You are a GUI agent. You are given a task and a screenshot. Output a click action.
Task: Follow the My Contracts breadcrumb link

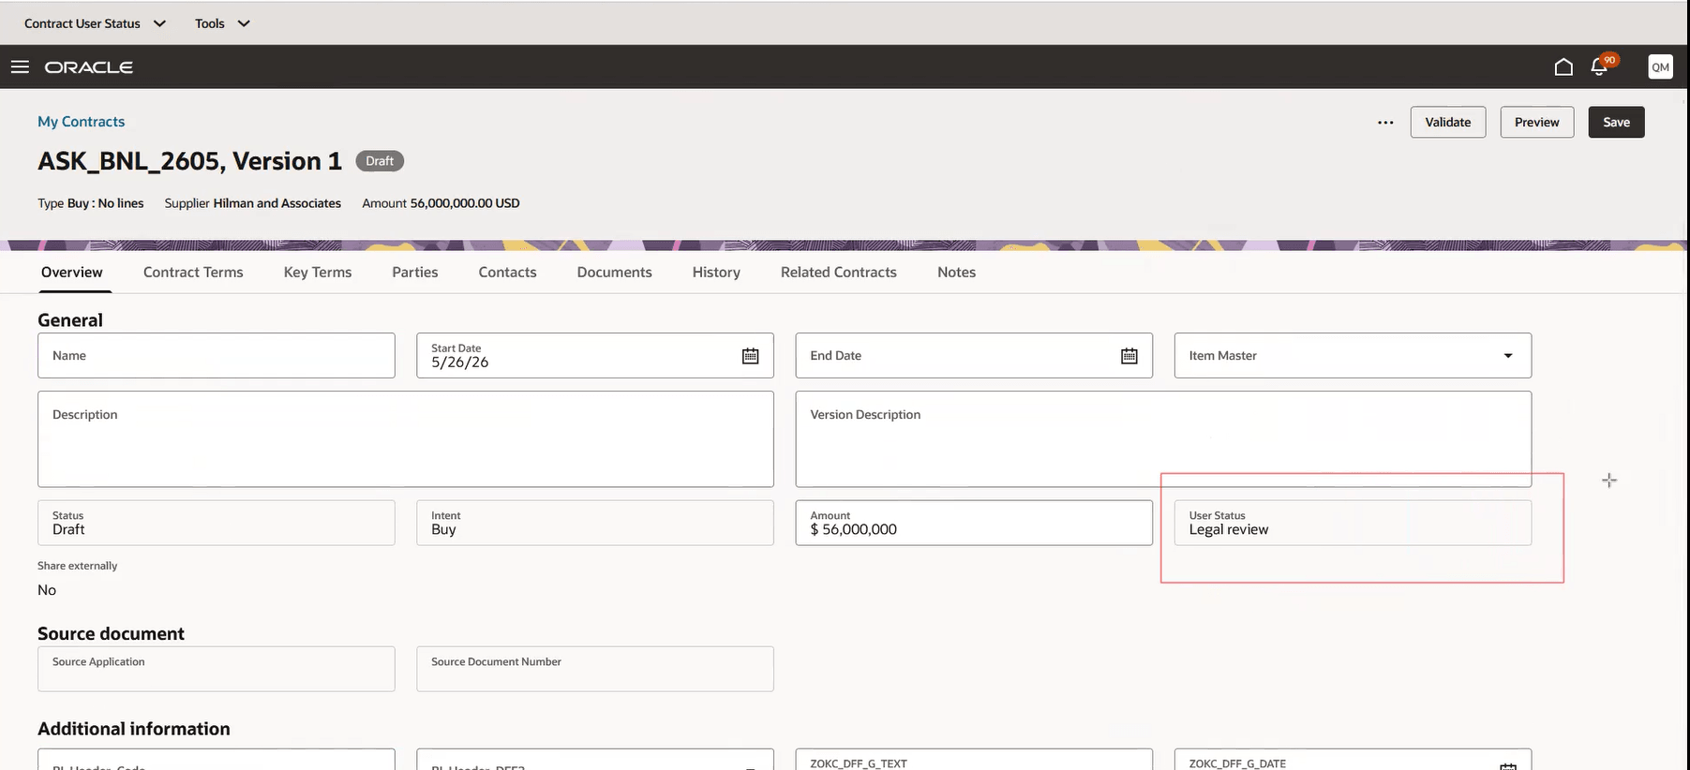81,122
